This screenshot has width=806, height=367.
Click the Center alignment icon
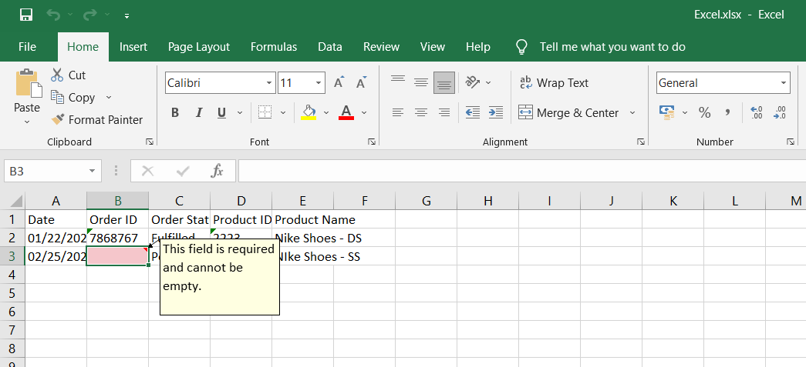pos(421,112)
